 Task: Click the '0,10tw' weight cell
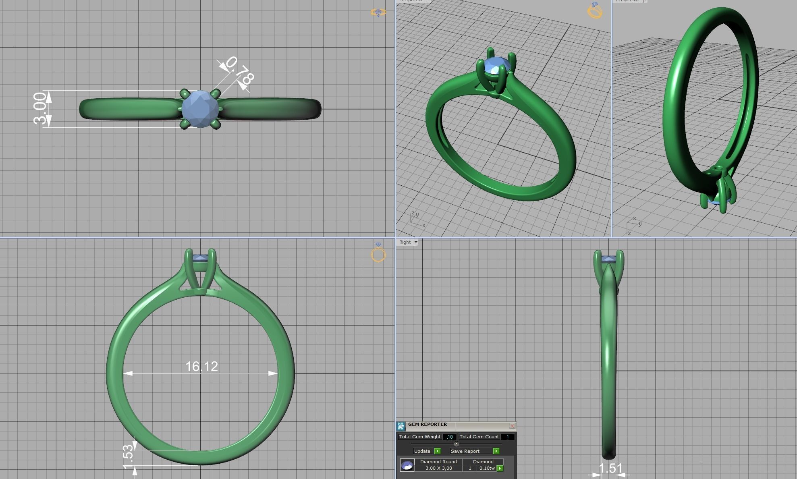pos(487,468)
